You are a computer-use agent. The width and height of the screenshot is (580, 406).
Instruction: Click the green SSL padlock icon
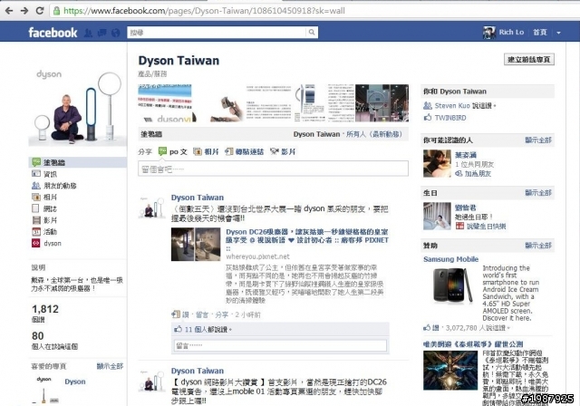pos(56,11)
